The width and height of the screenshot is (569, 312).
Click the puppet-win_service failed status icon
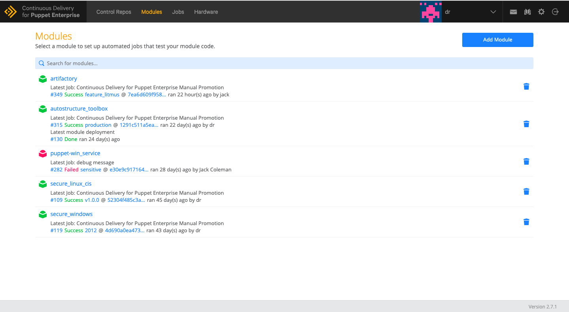(x=43, y=154)
